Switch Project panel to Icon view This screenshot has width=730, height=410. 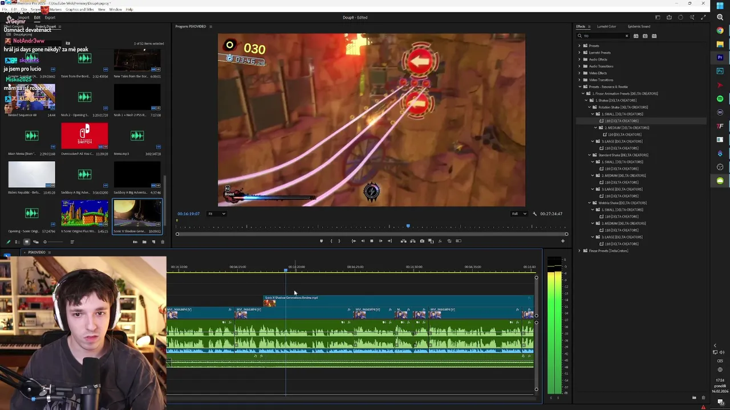pyautogui.click(x=26, y=242)
